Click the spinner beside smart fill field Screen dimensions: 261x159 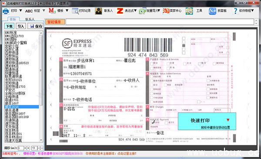tap(256, 22)
